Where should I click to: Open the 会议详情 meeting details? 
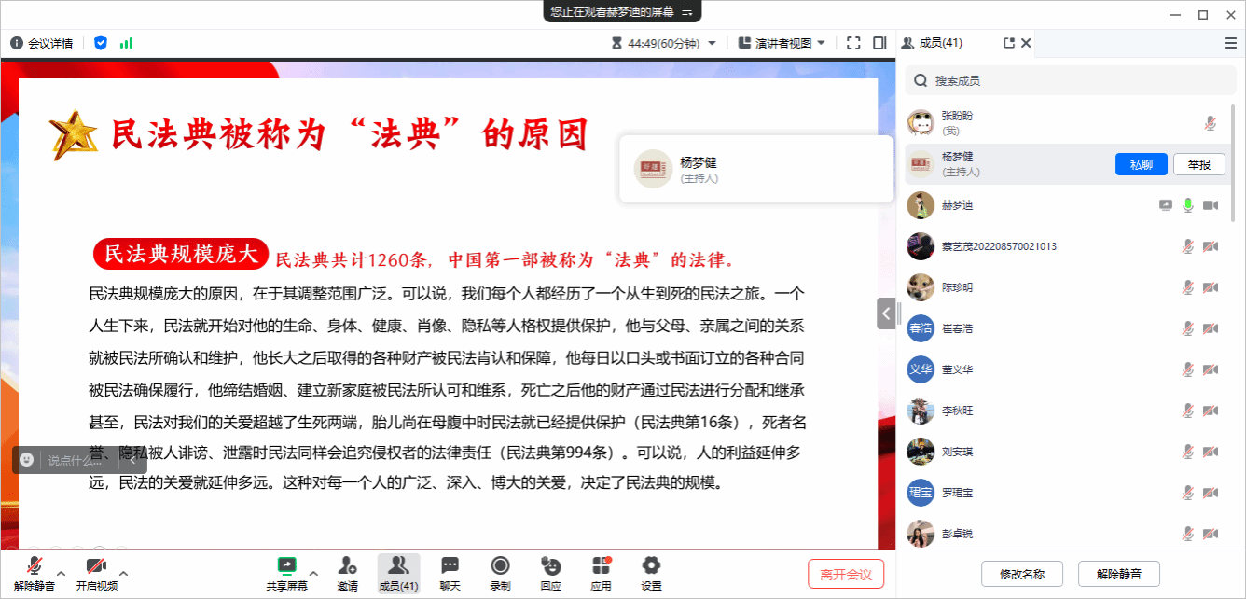[x=42, y=43]
